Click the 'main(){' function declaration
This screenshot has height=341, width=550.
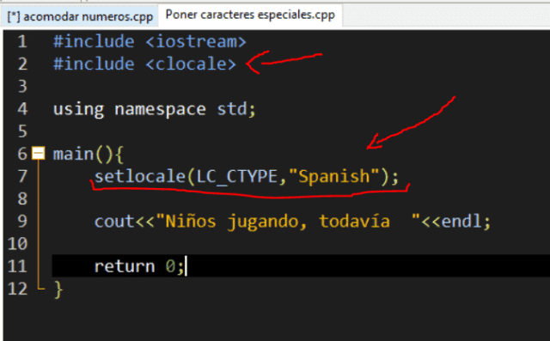(x=88, y=155)
